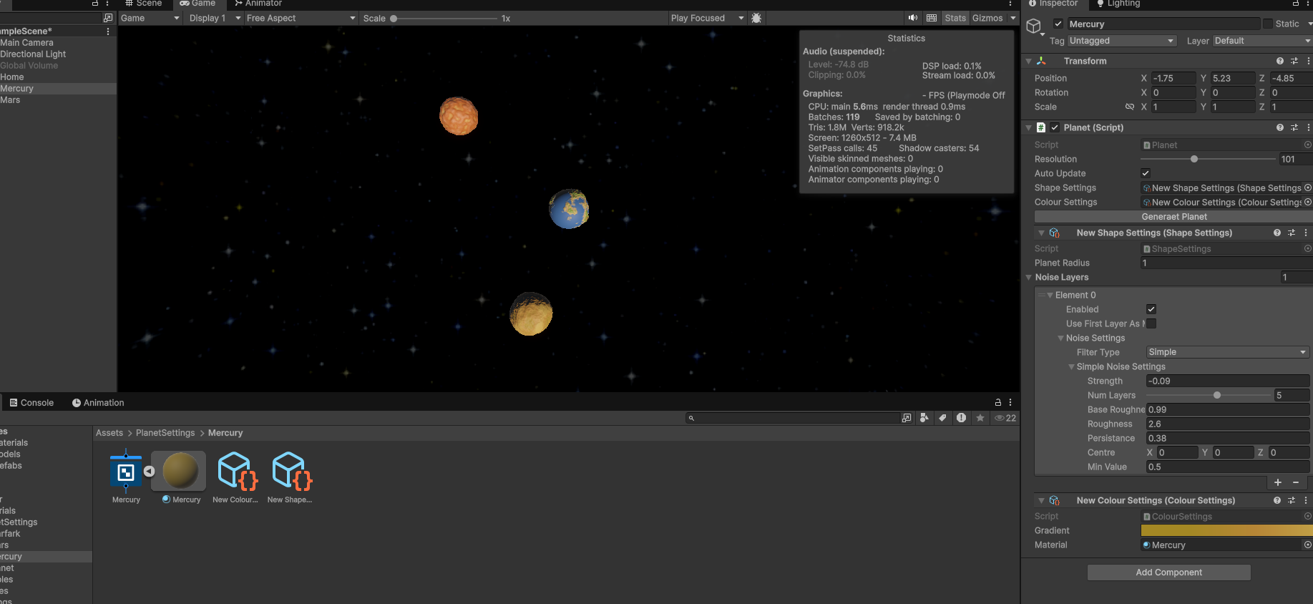Open New Shape Settings presets

pos(1292,233)
